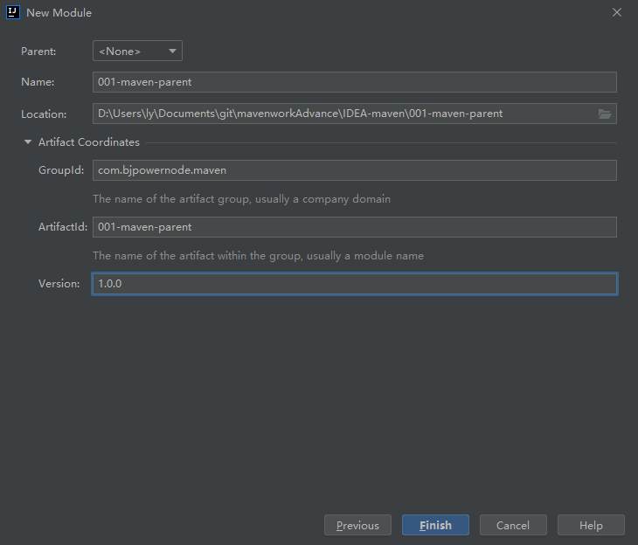Image resolution: width=638 pixels, height=545 pixels.
Task: Collapse the Artifact Coordinates section
Action: pos(28,142)
